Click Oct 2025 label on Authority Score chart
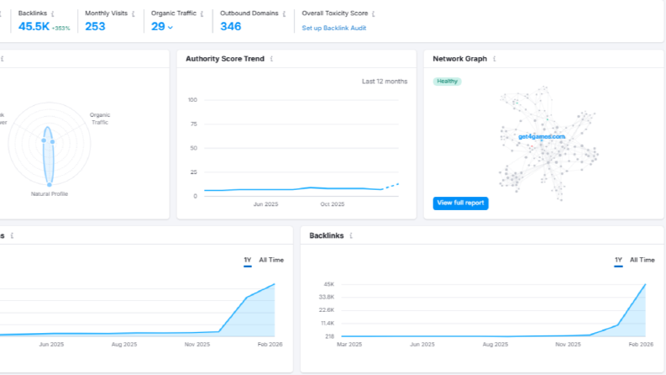This screenshot has width=666, height=375. point(332,204)
